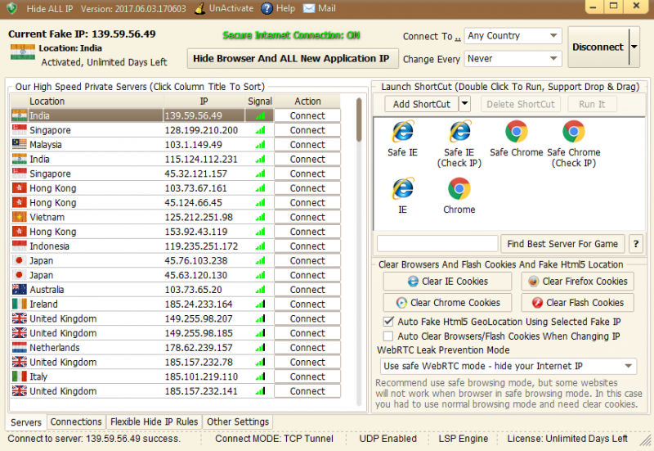Click the Connect To .. label link

[432, 36]
